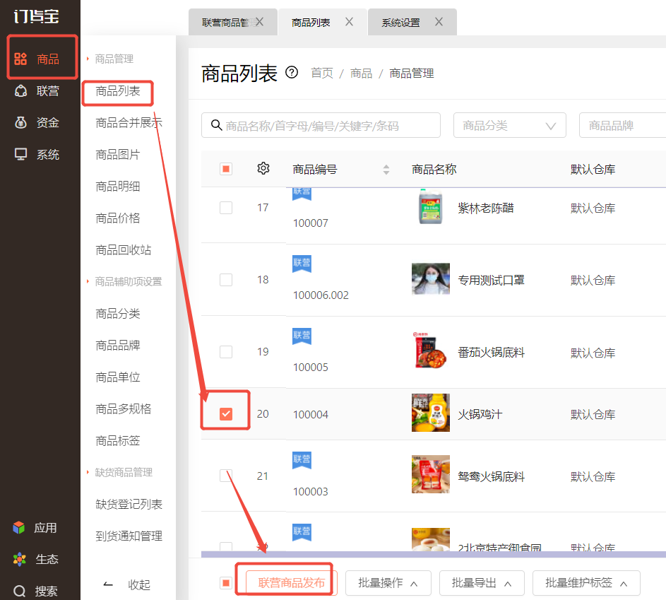The image size is (666, 600).
Task: Open thumbnail of 火锅鸡汁
Action: pos(430,413)
